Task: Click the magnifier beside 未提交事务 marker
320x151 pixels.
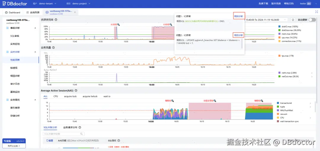Action: click(215, 101)
